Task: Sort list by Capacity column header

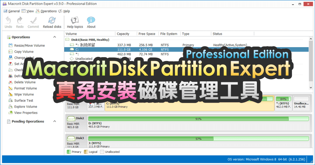Action: (123, 34)
